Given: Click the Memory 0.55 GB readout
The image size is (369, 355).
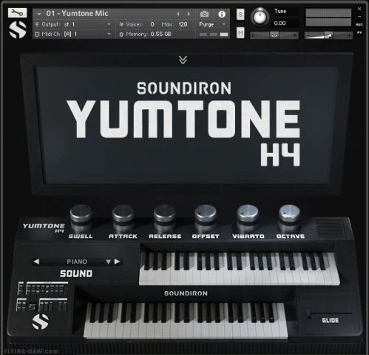Looking at the screenshot, I should coord(161,34).
